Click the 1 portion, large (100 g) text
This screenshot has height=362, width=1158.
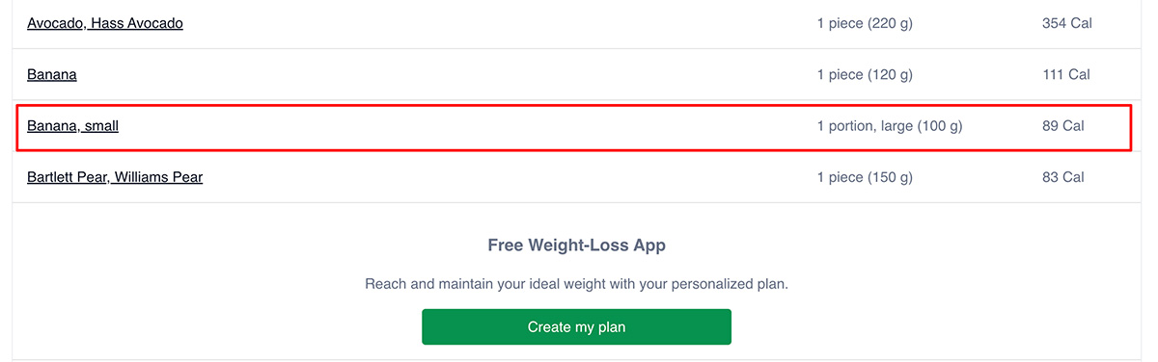890,126
